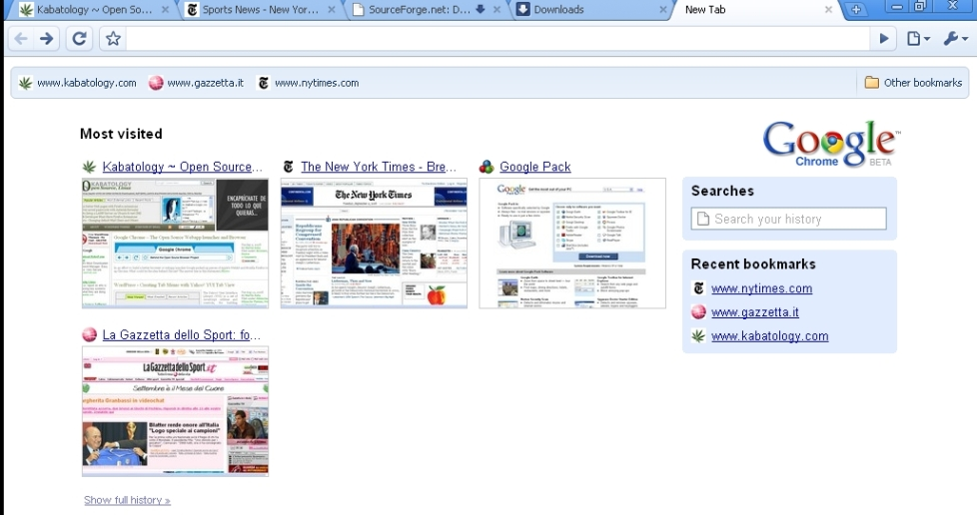The height and width of the screenshot is (515, 977).
Task: Minimize the Chrome window
Action: click(x=897, y=7)
